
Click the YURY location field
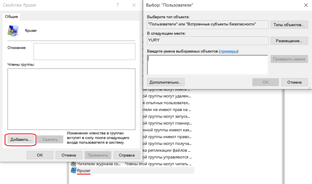[208, 41]
